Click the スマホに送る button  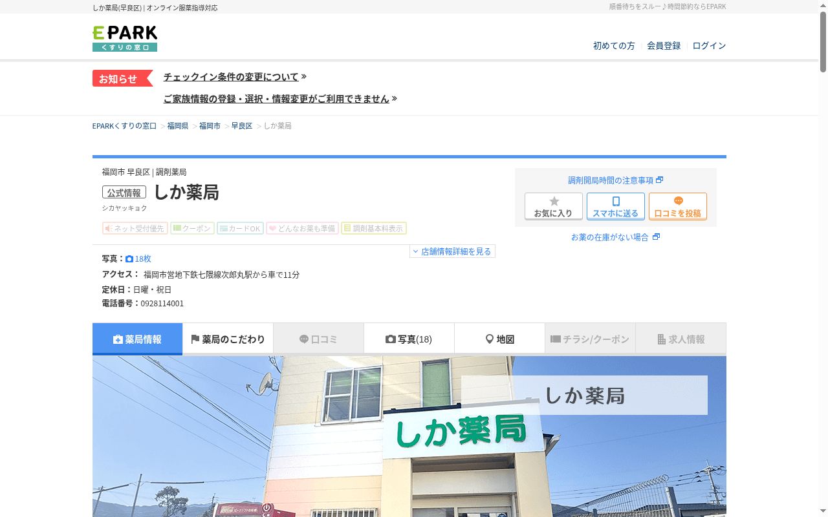click(x=616, y=206)
